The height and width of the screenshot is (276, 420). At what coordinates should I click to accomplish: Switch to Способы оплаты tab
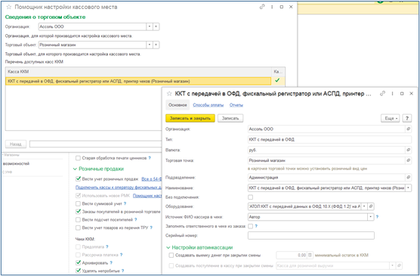(208, 105)
